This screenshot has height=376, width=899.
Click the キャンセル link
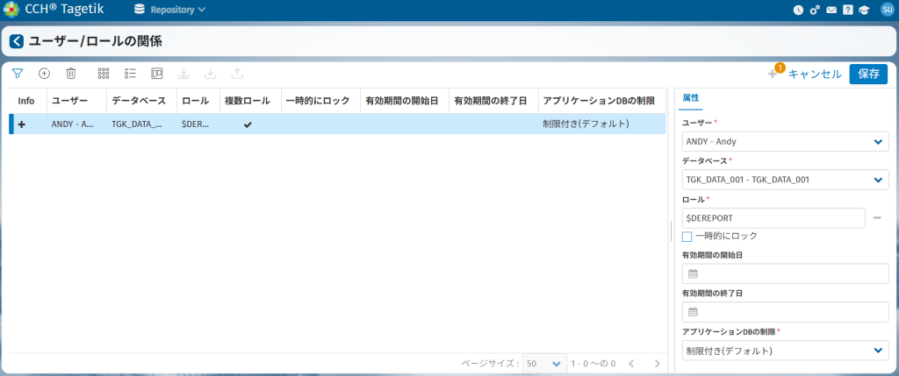[815, 74]
